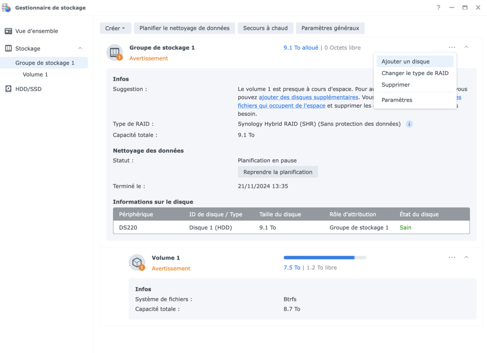Click the Storage Manager app icon
Viewport: 487px width, 353px height.
(7, 8)
